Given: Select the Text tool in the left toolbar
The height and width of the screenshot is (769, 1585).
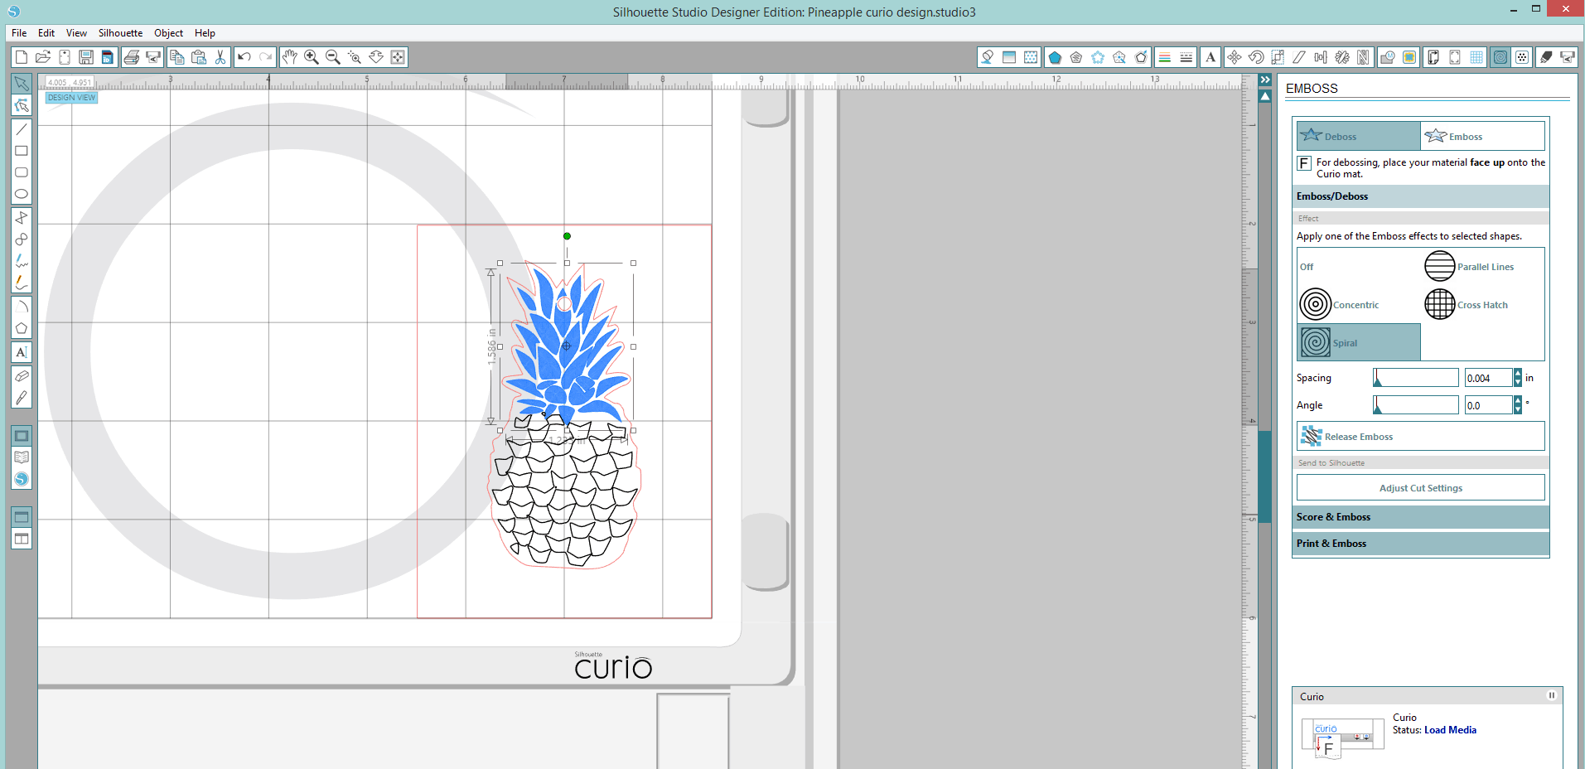Looking at the screenshot, I should coord(22,351).
